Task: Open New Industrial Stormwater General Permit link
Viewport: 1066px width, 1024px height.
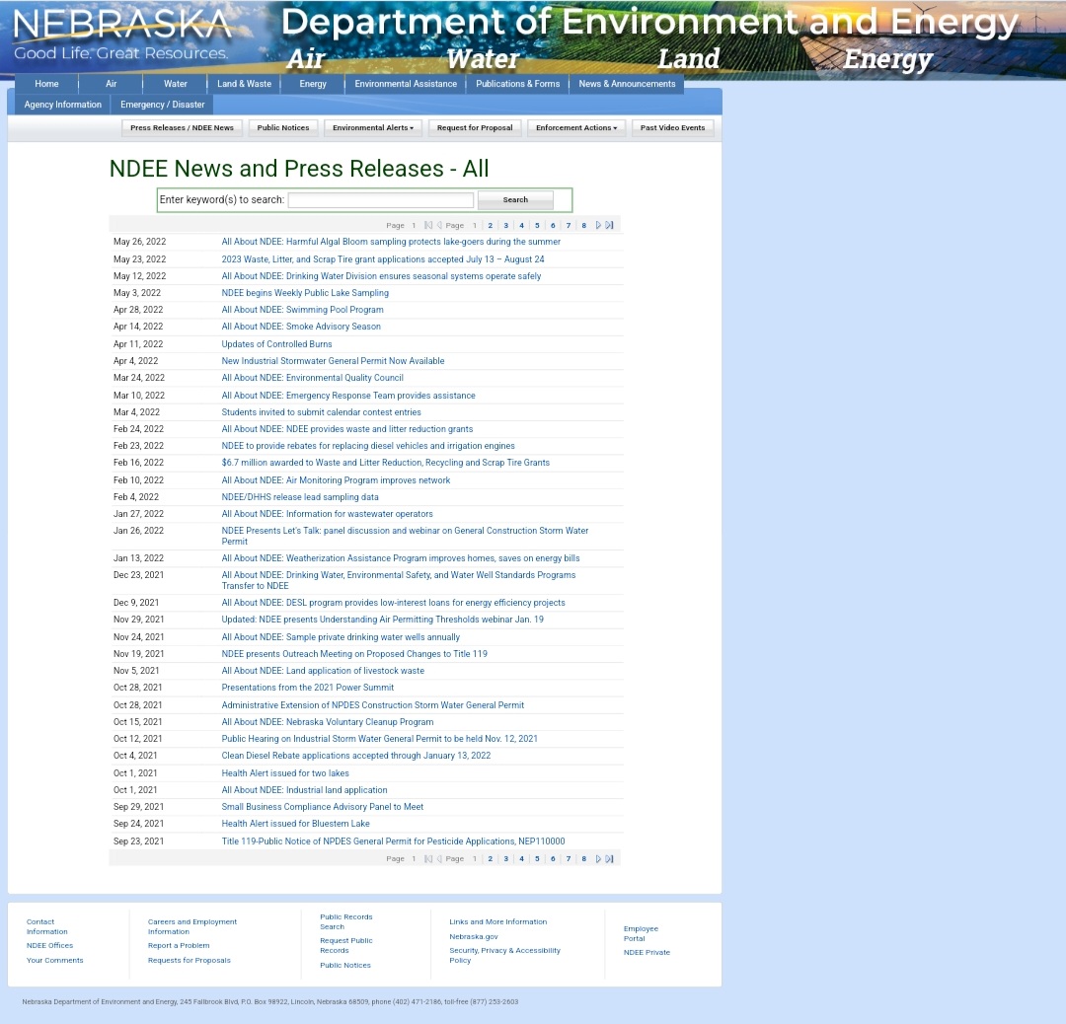Action: pyautogui.click(x=334, y=361)
